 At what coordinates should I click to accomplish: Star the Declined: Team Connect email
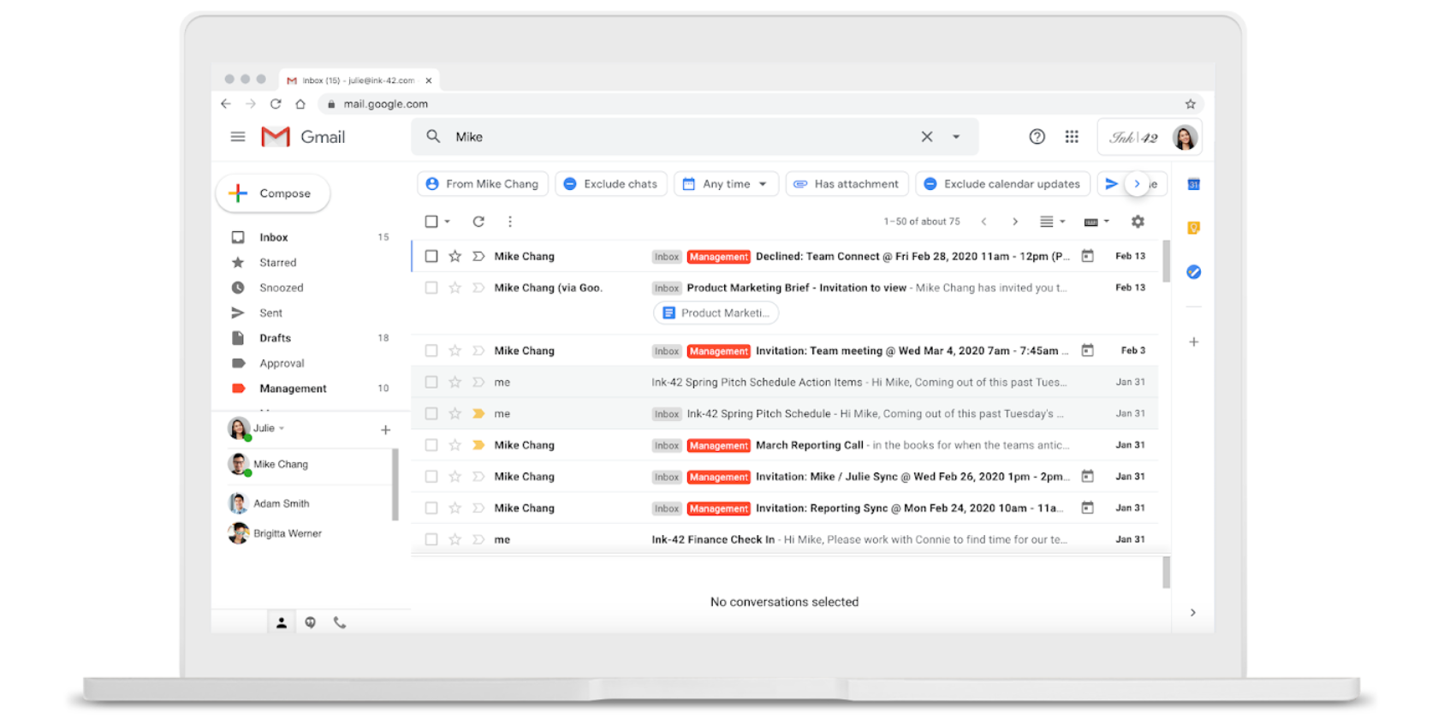click(455, 256)
